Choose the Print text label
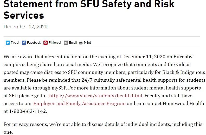206x135 pixels. coord(87,43)
